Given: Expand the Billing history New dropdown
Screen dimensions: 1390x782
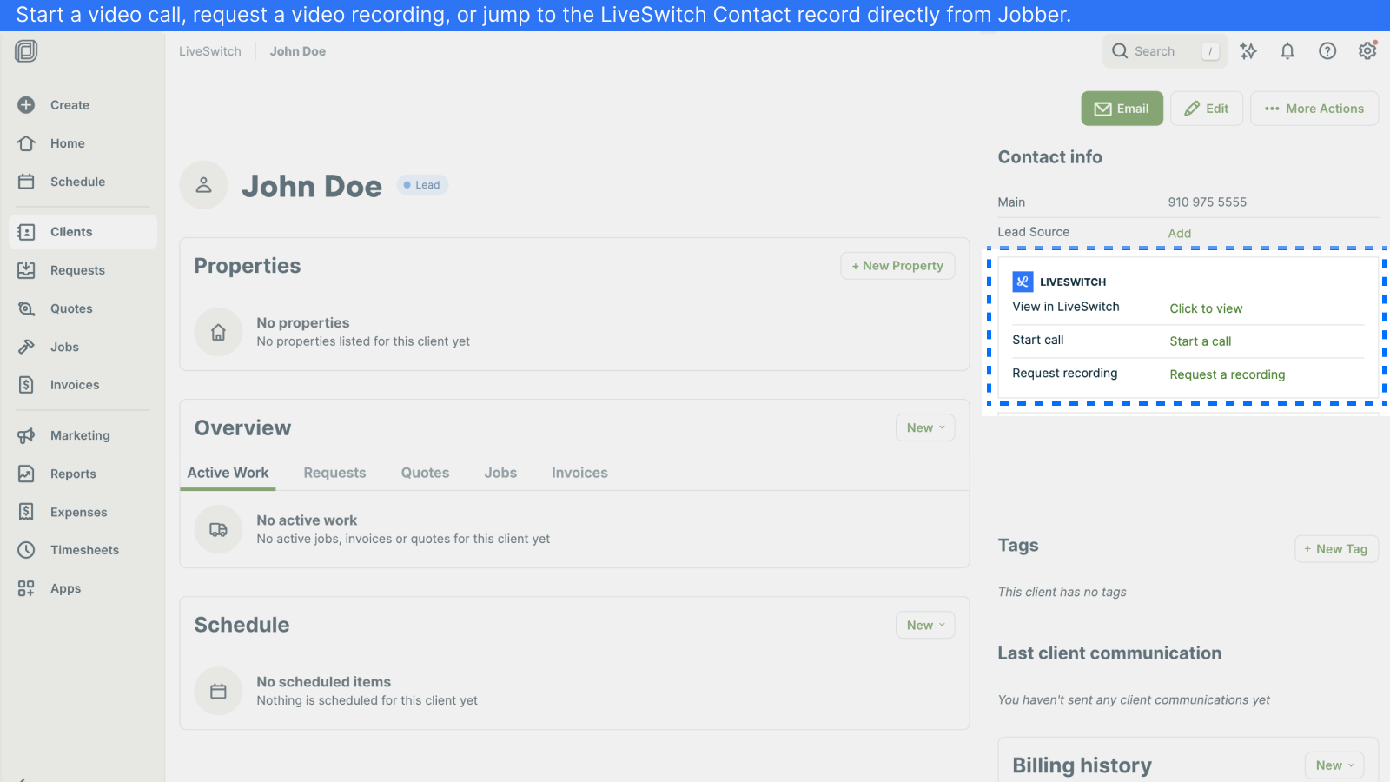Looking at the screenshot, I should (x=1334, y=765).
